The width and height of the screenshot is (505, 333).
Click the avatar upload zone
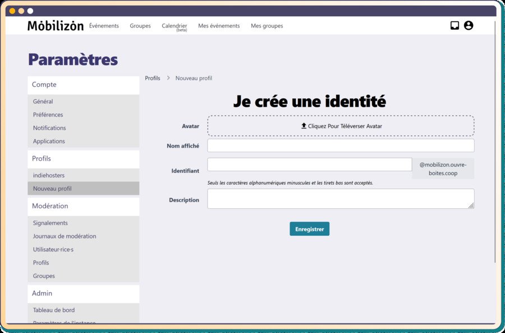pos(341,126)
